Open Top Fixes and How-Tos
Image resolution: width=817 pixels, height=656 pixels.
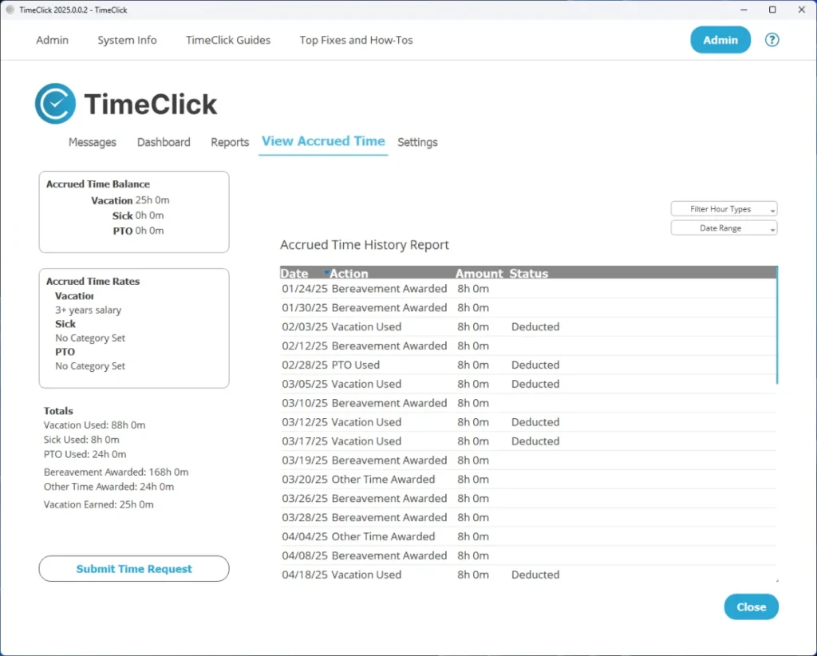point(356,39)
